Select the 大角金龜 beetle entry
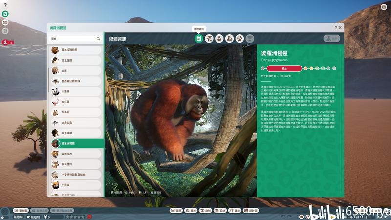 coord(76,123)
